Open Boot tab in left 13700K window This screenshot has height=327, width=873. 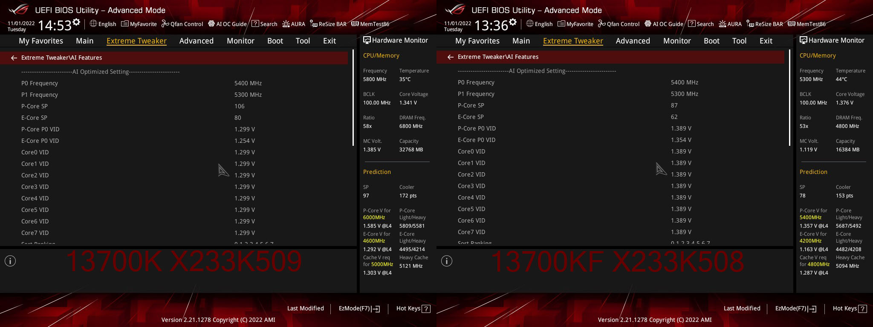(275, 41)
